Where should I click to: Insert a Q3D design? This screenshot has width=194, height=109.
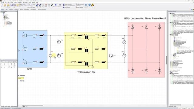click(40, 5)
